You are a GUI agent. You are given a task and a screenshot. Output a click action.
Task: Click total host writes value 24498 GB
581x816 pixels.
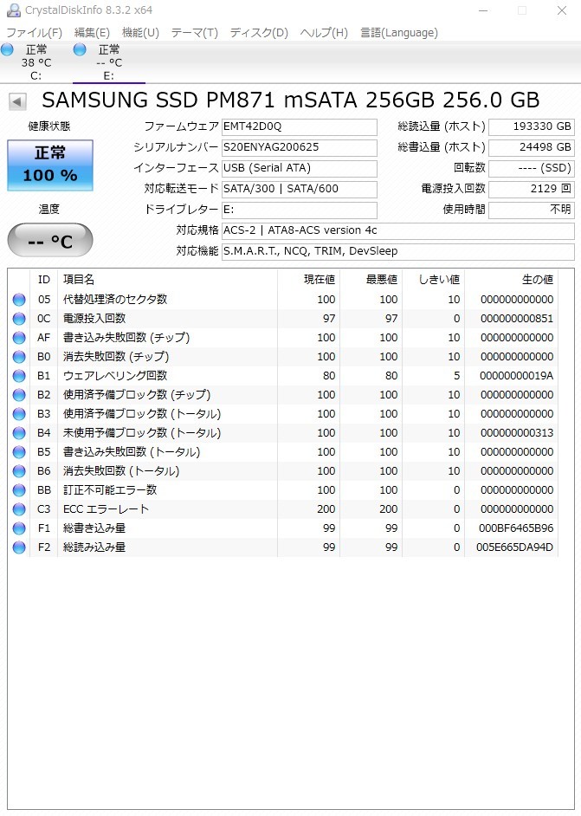[532, 147]
